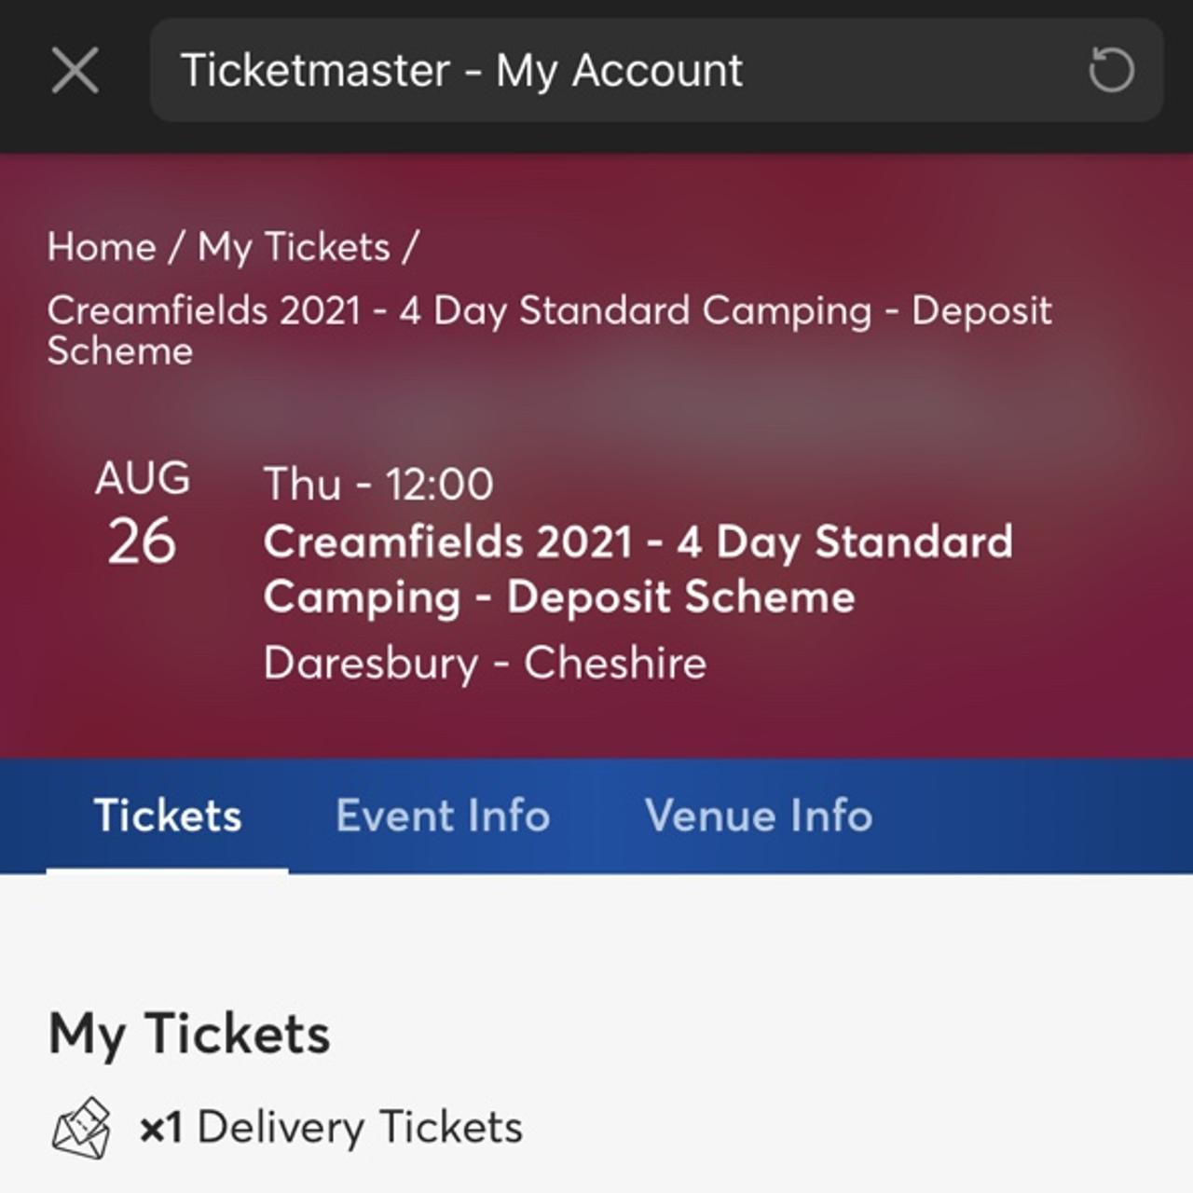
Task: Click the X close icon
Action: pos(76,70)
